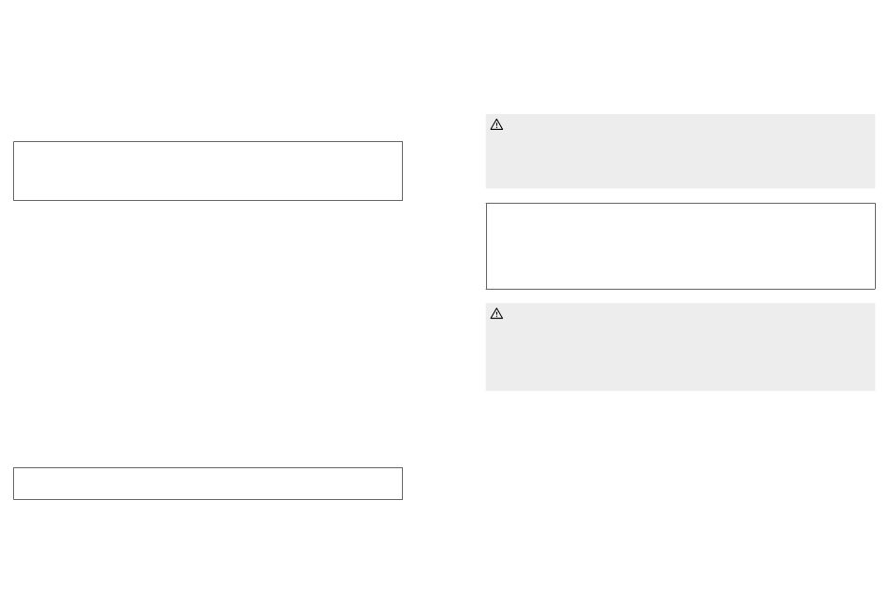The height and width of the screenshot is (614, 888).
Task: Click inside the bottom-left outlined empty box
Action: (x=208, y=484)
